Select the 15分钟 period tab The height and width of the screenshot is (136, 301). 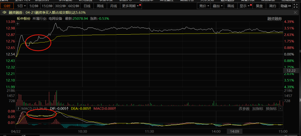click(x=47, y=6)
